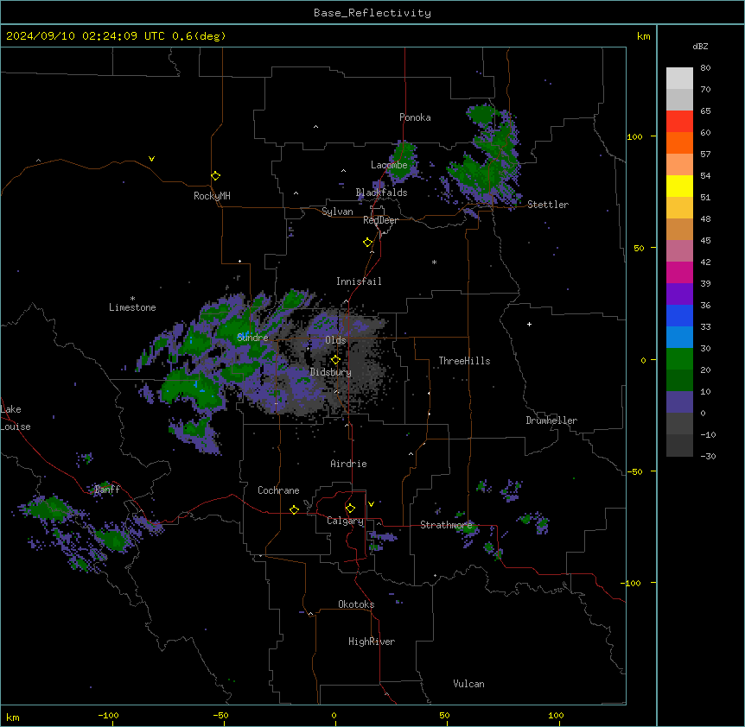
Task: Select the Okotoks city label
Action: [x=356, y=604]
